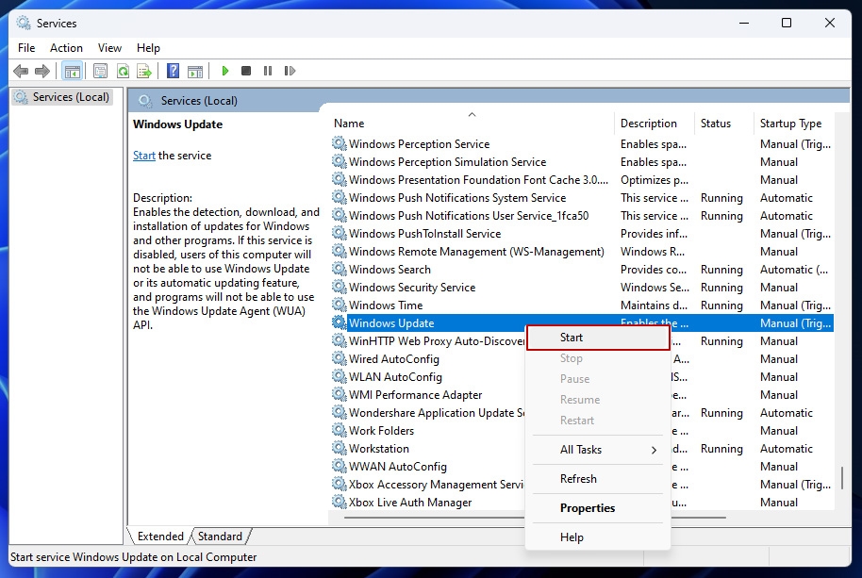The height and width of the screenshot is (578, 862).
Task: Open the Export List toolbar icon
Action: point(144,70)
